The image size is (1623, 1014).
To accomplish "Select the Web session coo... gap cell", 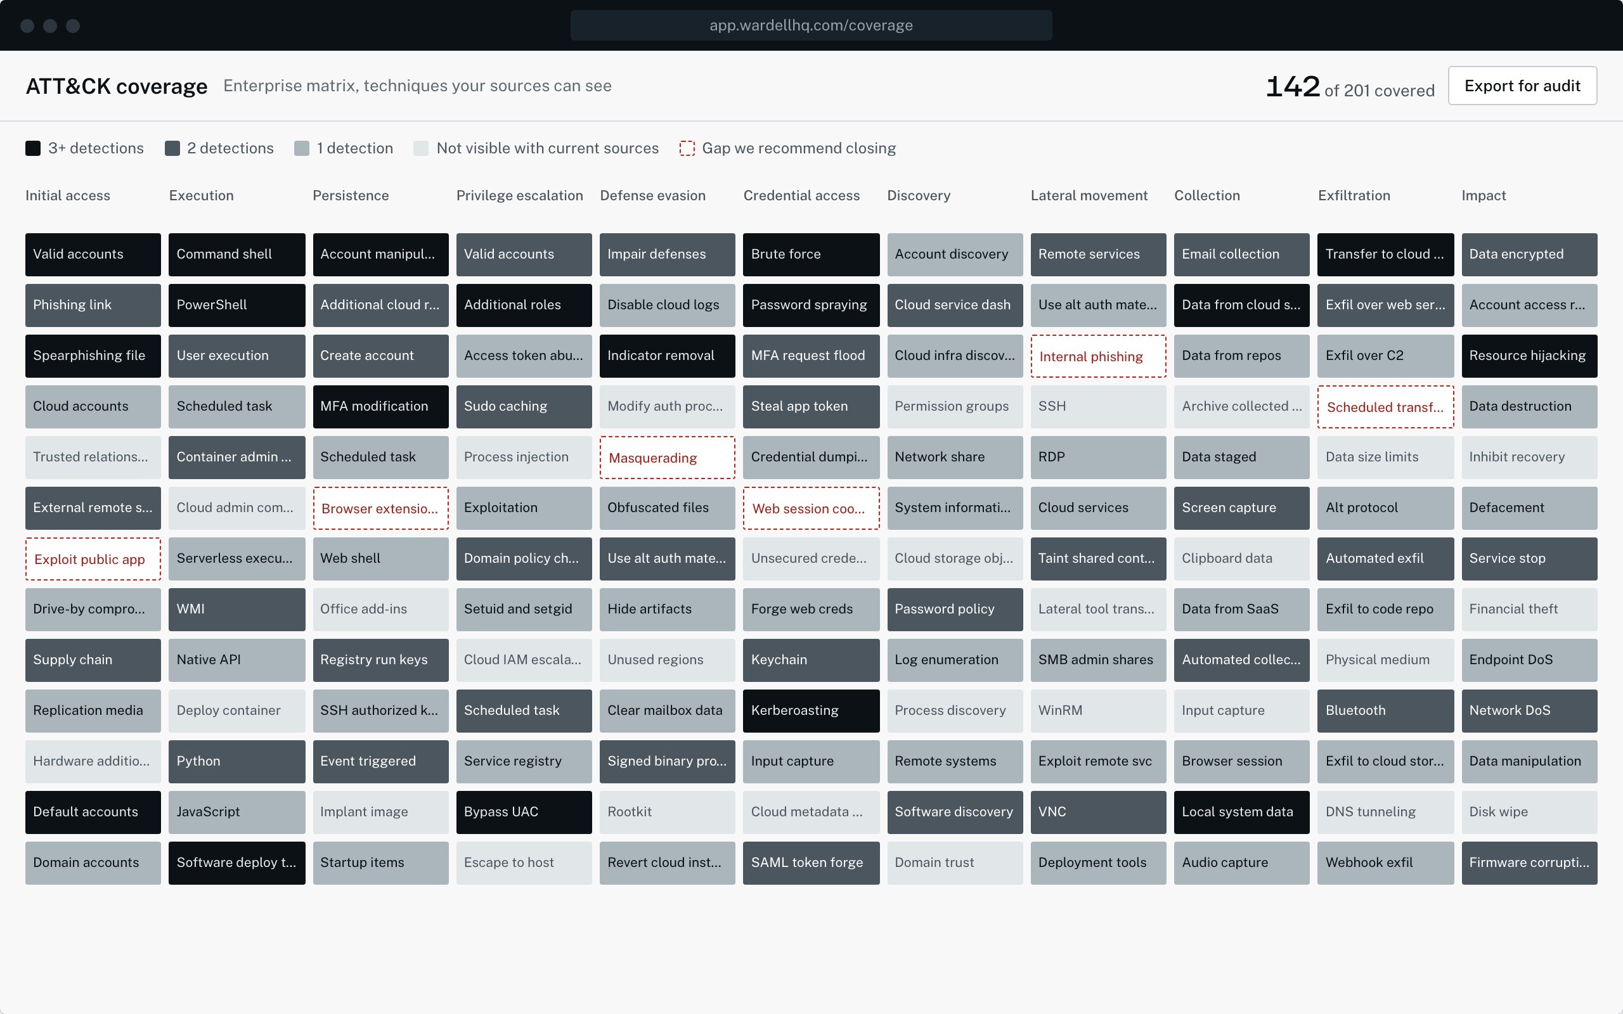I will tap(811, 508).
